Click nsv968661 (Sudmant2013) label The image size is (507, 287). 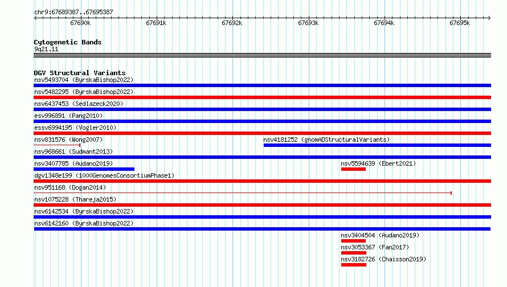coord(73,151)
